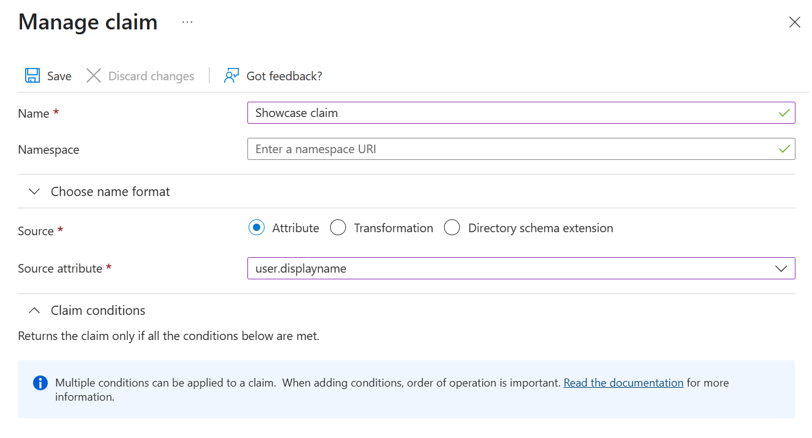Screen dimensions: 812x438
Task: Open the more options ellipsis menu
Action: click(x=187, y=22)
